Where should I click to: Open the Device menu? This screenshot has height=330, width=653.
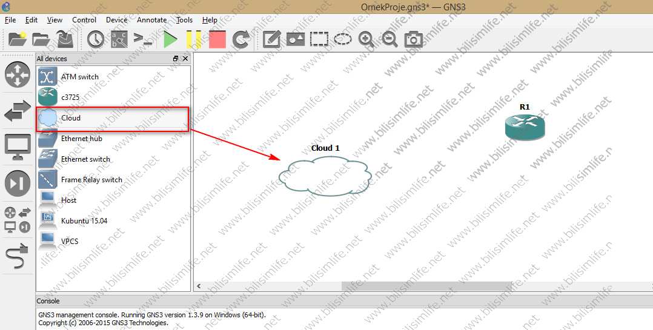116,20
